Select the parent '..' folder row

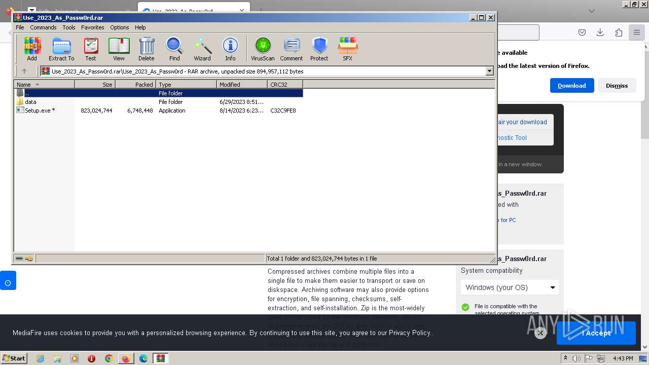pos(159,93)
